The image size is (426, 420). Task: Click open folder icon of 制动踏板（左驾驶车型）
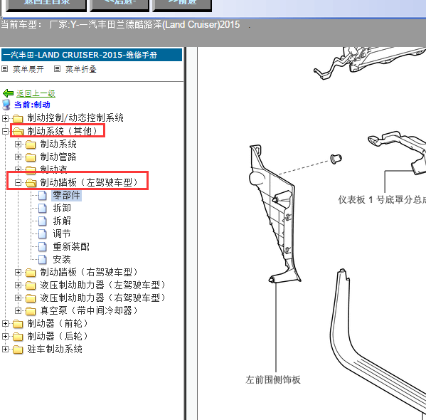31,182
